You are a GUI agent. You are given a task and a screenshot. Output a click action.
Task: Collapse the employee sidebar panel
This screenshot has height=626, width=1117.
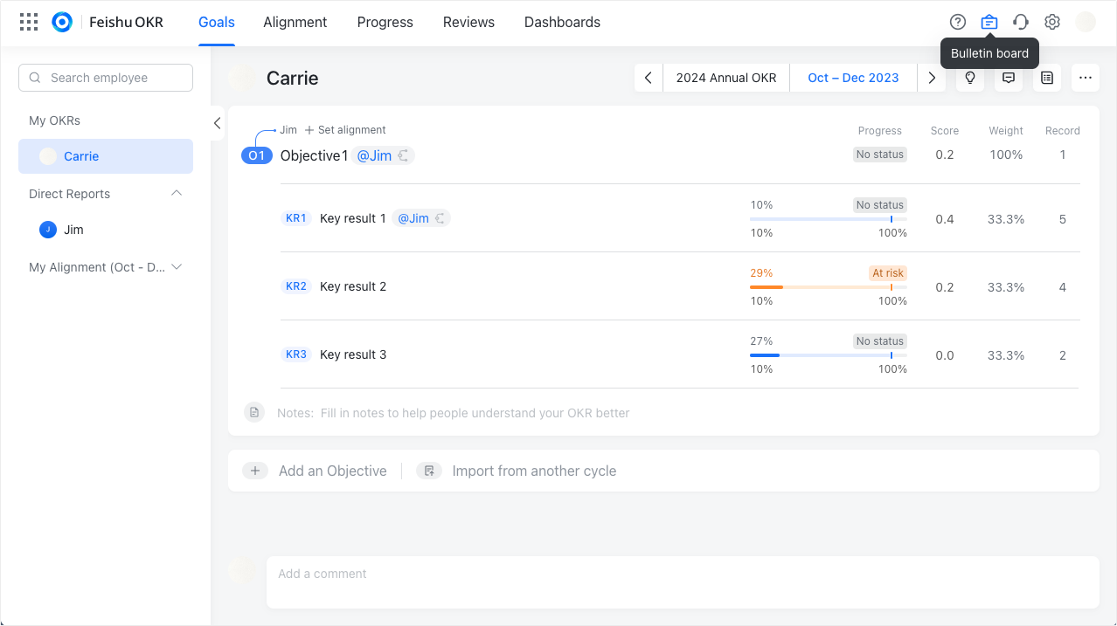pyautogui.click(x=216, y=123)
